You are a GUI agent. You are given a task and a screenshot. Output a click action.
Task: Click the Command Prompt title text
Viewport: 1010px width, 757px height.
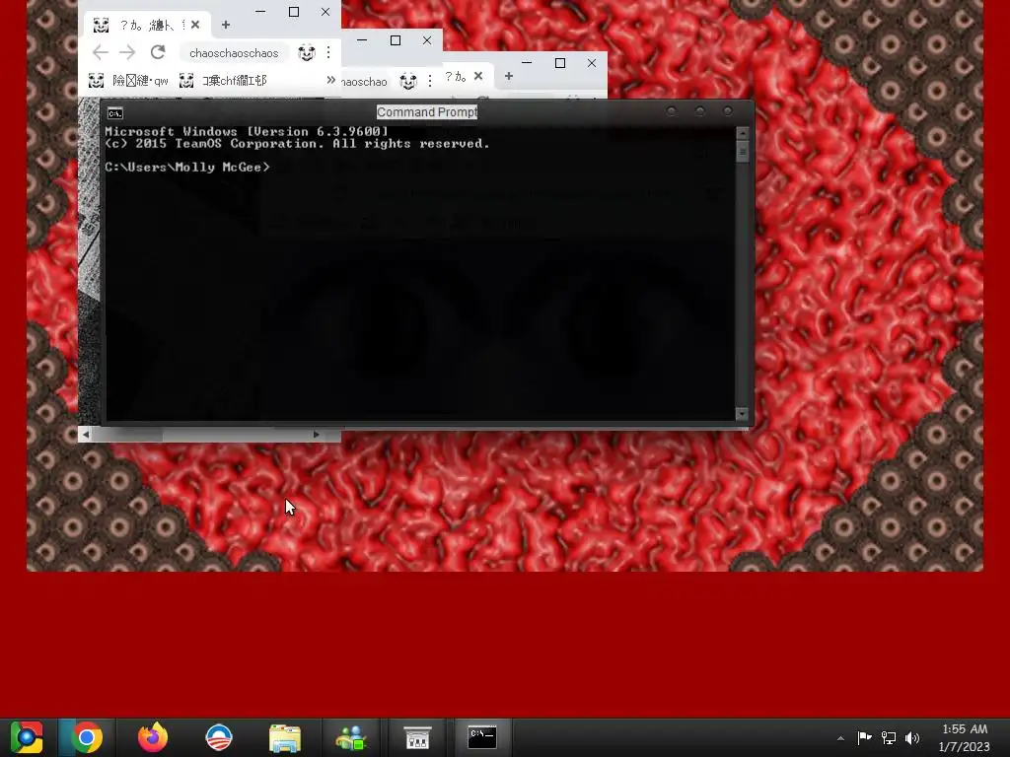(x=427, y=112)
